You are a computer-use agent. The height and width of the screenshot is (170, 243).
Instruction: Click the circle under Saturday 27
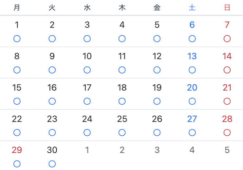click(x=192, y=133)
